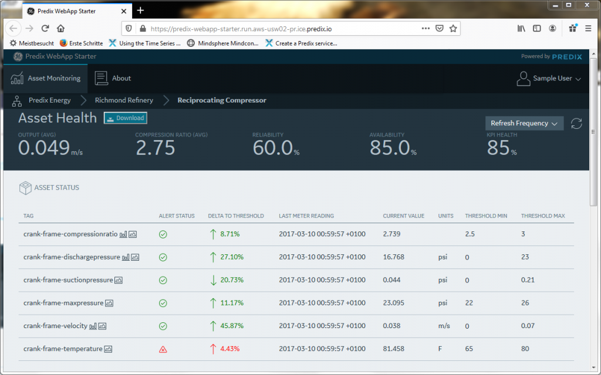
Task: Toggle the Firefox sidebars icon
Action: pyautogui.click(x=536, y=28)
